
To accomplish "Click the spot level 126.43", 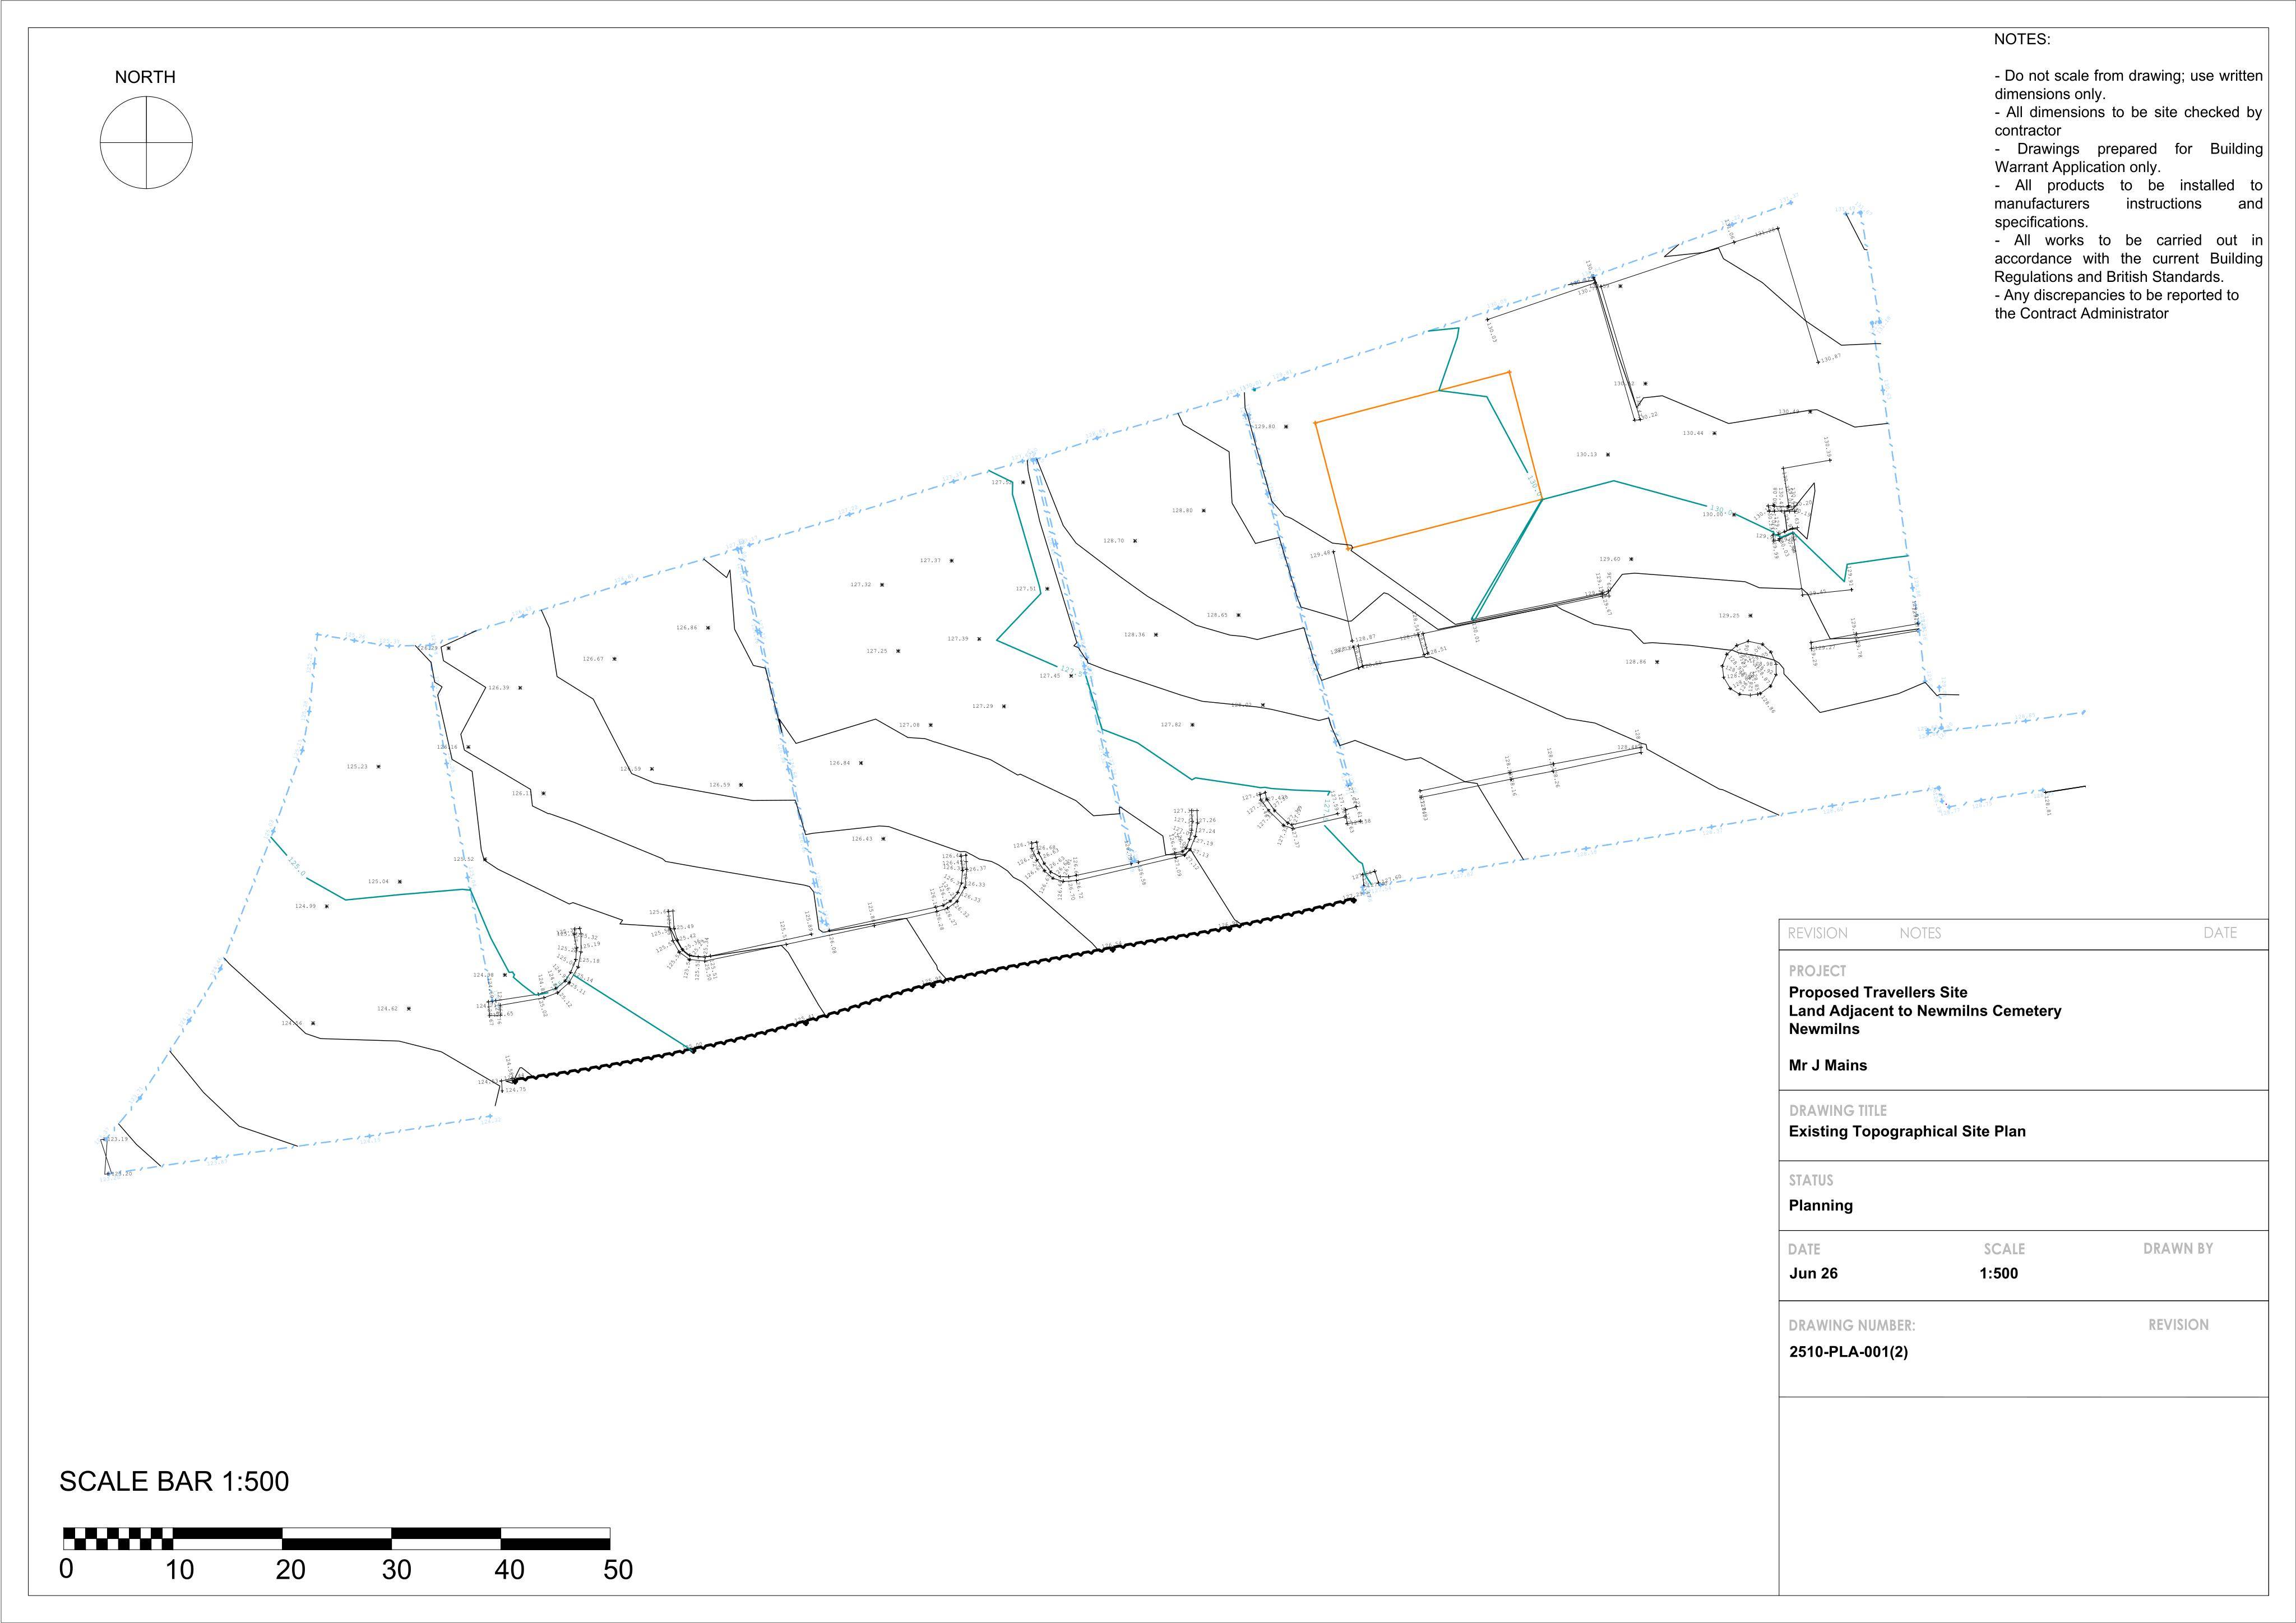I will [x=862, y=839].
